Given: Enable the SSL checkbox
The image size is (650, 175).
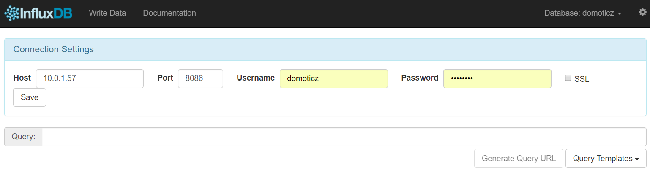Looking at the screenshot, I should click(x=568, y=78).
